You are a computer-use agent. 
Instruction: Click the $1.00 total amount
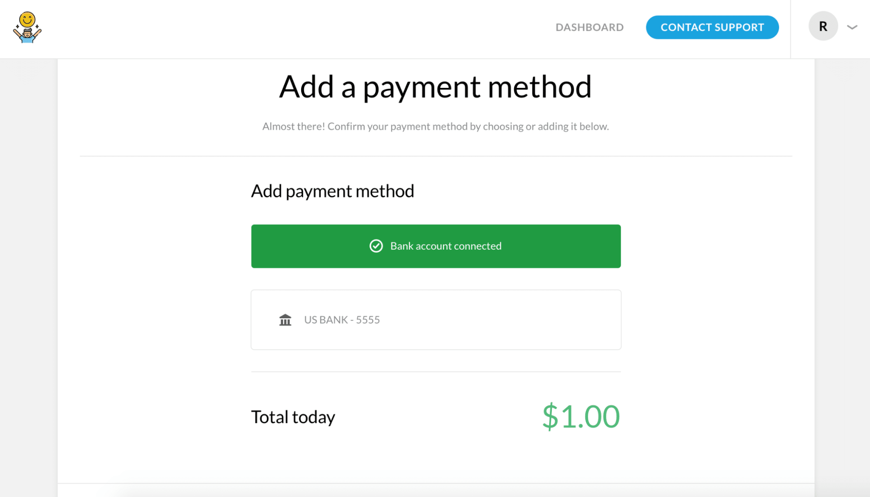[581, 417]
